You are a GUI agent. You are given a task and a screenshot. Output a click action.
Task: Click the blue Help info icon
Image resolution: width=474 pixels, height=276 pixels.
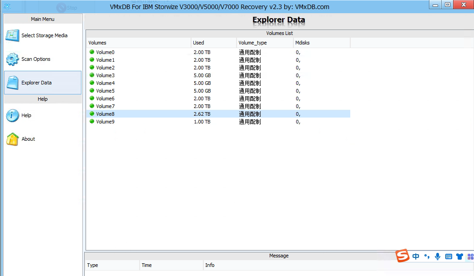[12, 115]
